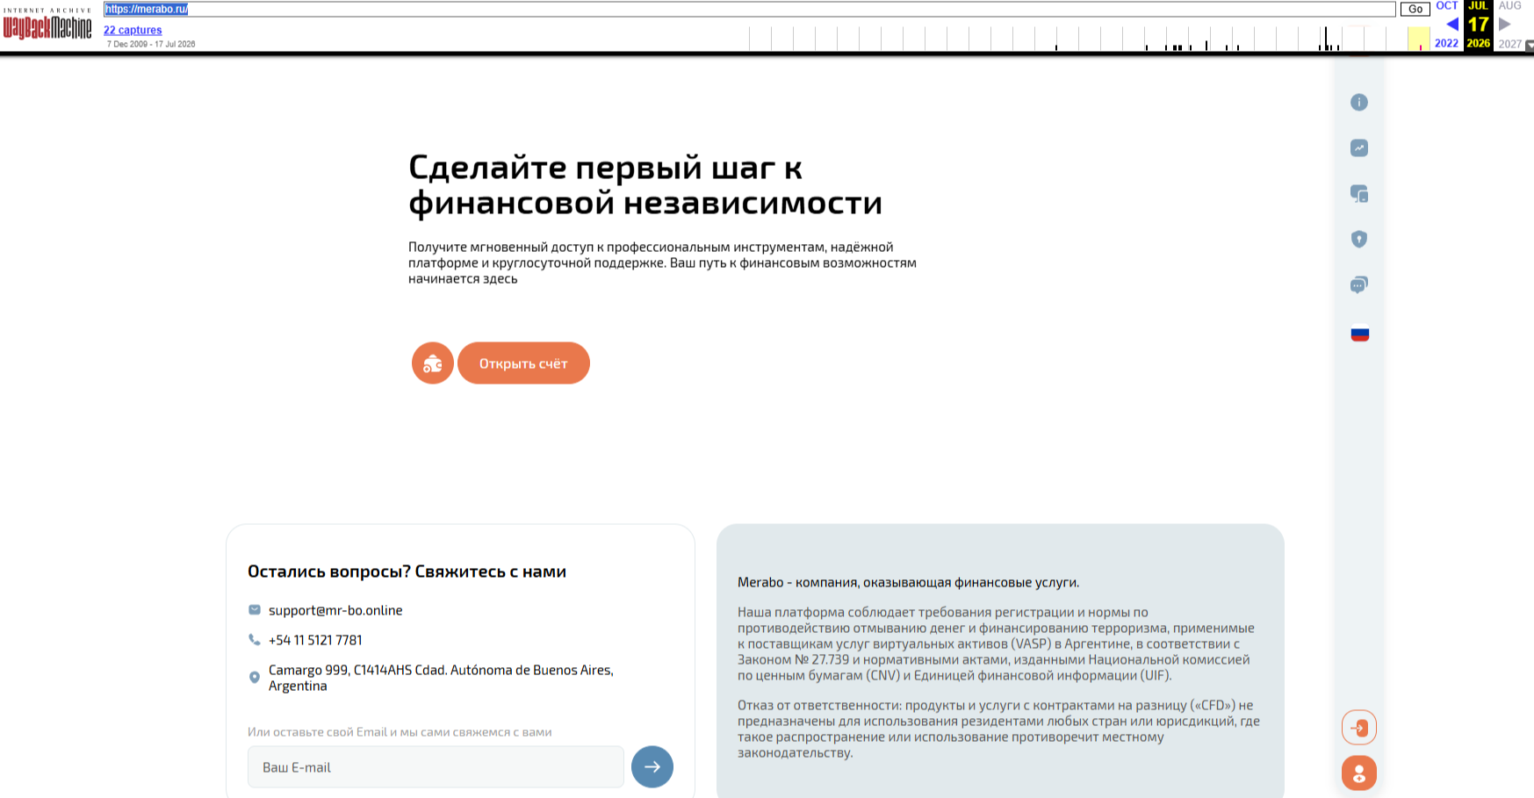The width and height of the screenshot is (1534, 798).
Task: Click the date range 7 Dec 2009 - 17 Jul 2026
Action: (x=151, y=44)
